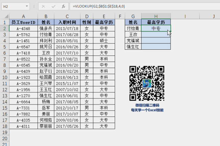
Task: Click the formula bar VLOOKUP text
Action: [x=99, y=6]
